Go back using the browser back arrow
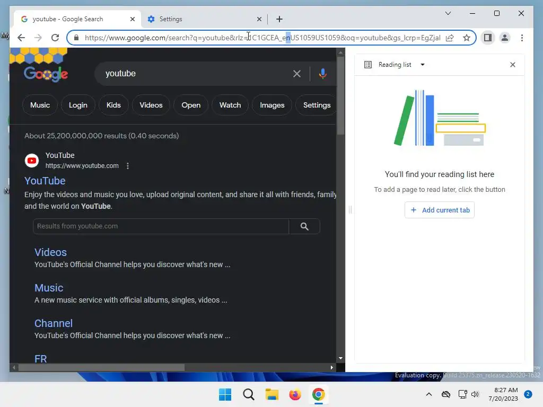Screen dimensions: 543x407 click(x=21, y=38)
